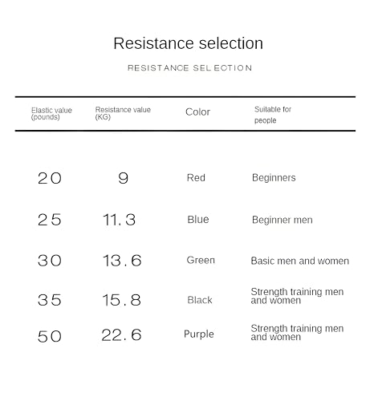Select the 'Basic men and women' text
Image resolution: width=374 pixels, height=401 pixels.
pyautogui.click(x=300, y=261)
